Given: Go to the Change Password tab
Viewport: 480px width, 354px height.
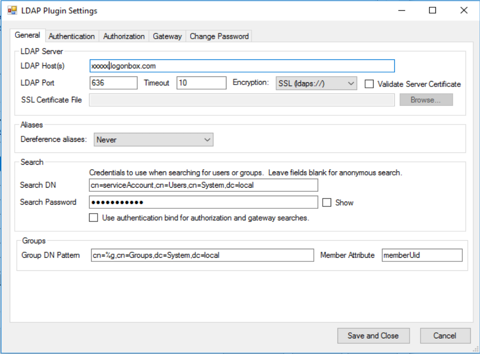Looking at the screenshot, I should (219, 37).
